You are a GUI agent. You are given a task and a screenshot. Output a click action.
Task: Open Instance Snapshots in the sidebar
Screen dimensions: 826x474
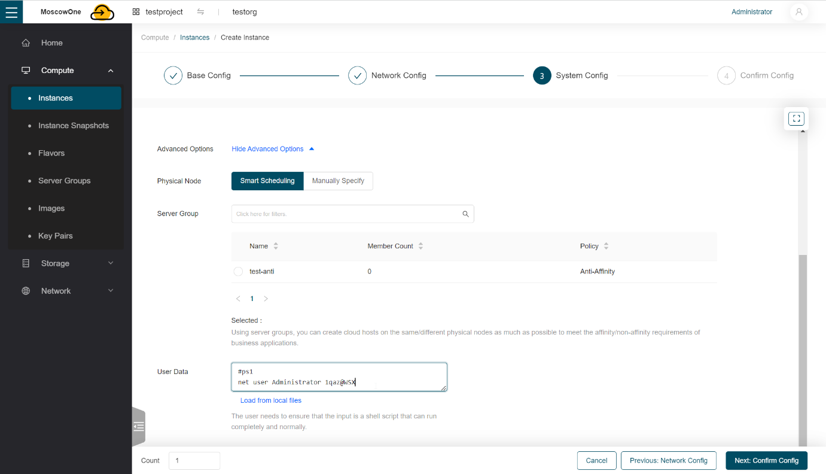coord(73,126)
